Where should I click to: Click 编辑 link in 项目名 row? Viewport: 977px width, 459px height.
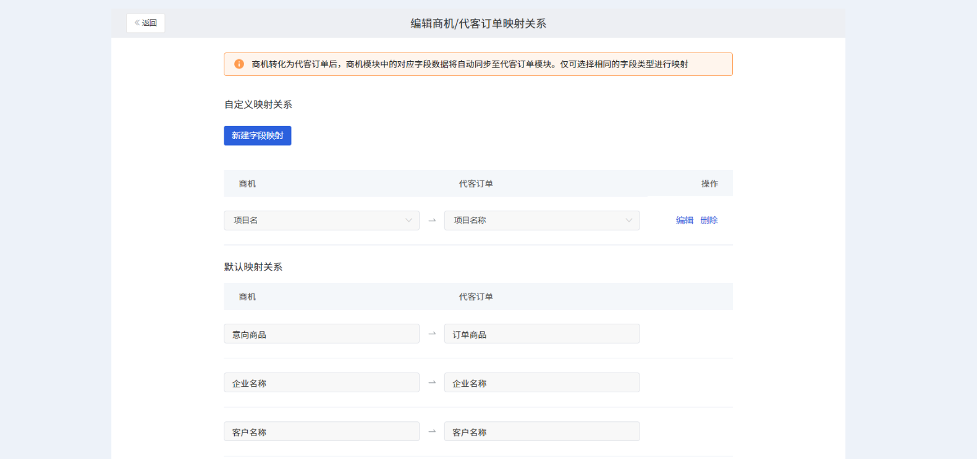pyautogui.click(x=685, y=221)
